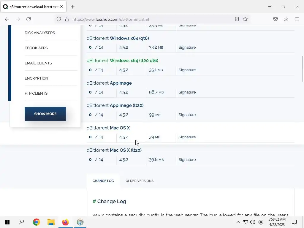This screenshot has width=304, height=228.
Task: Click the 39.8 MB size value
Action: tap(156, 159)
